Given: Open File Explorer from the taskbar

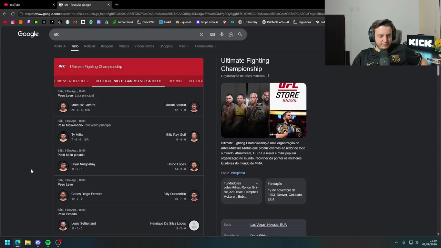Looking at the screenshot, I should click(28, 242).
